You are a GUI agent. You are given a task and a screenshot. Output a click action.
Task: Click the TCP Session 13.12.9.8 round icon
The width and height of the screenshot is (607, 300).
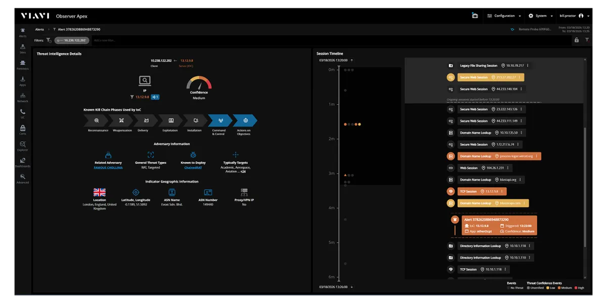coord(451,191)
